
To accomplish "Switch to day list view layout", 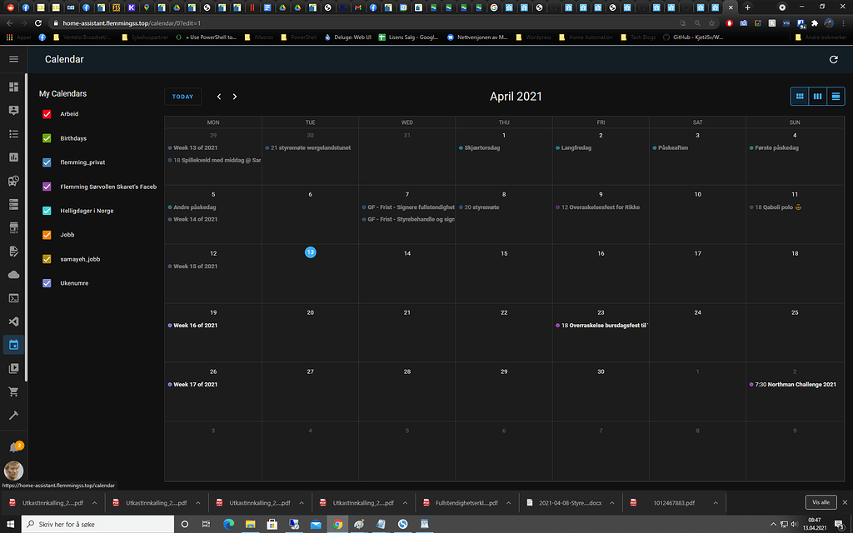I will click(837, 96).
